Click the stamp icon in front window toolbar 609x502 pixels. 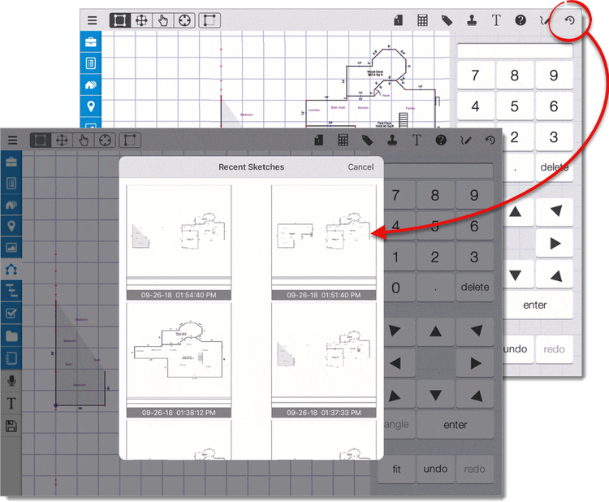[x=392, y=141]
